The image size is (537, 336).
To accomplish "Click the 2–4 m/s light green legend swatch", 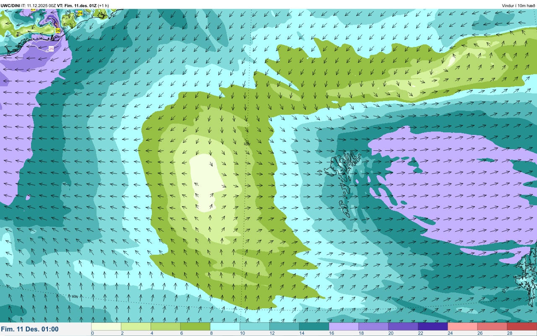I will (x=136, y=326).
